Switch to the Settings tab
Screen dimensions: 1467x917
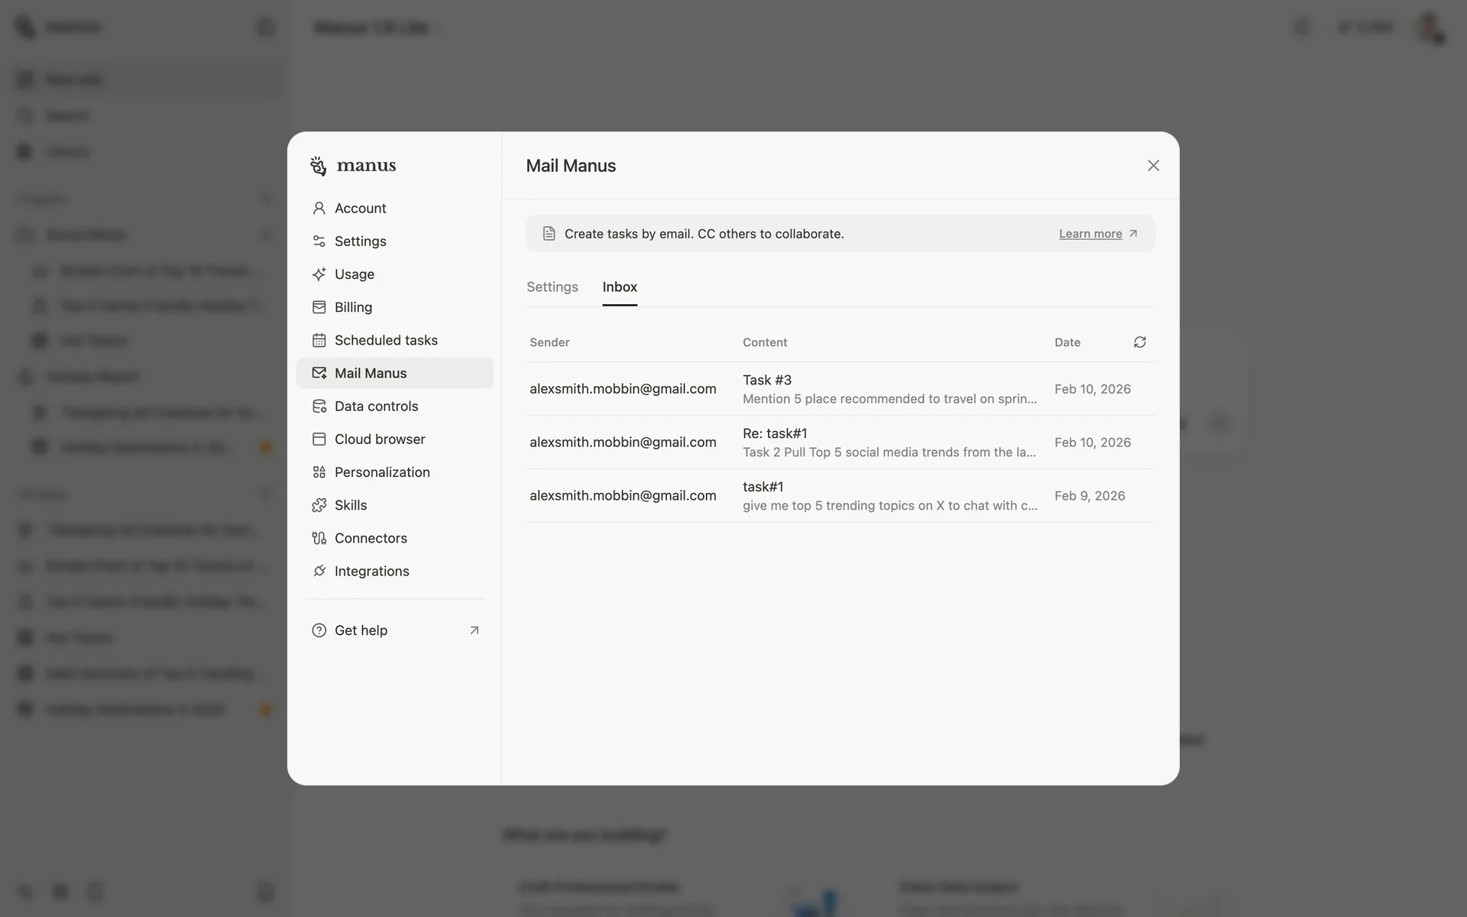click(x=552, y=287)
